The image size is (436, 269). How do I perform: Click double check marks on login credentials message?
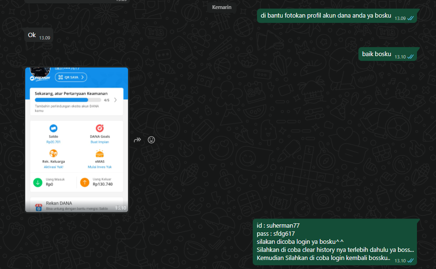[x=410, y=260]
